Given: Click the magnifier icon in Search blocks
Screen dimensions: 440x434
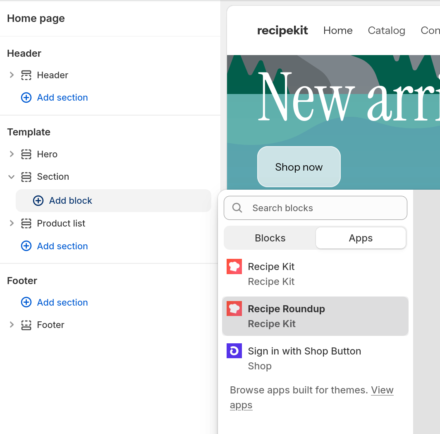Looking at the screenshot, I should coord(237,208).
